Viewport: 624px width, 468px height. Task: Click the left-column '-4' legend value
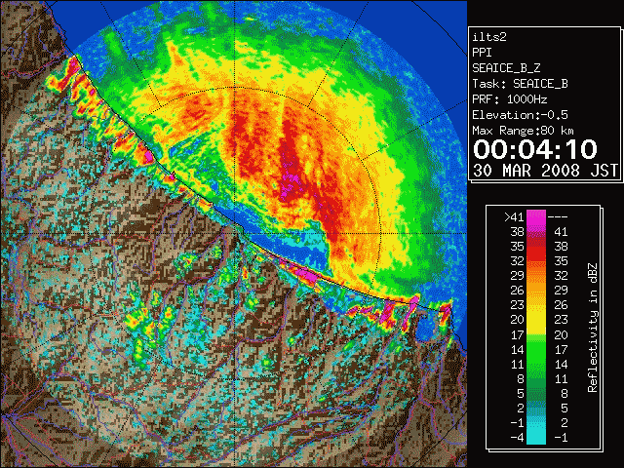[x=517, y=438]
